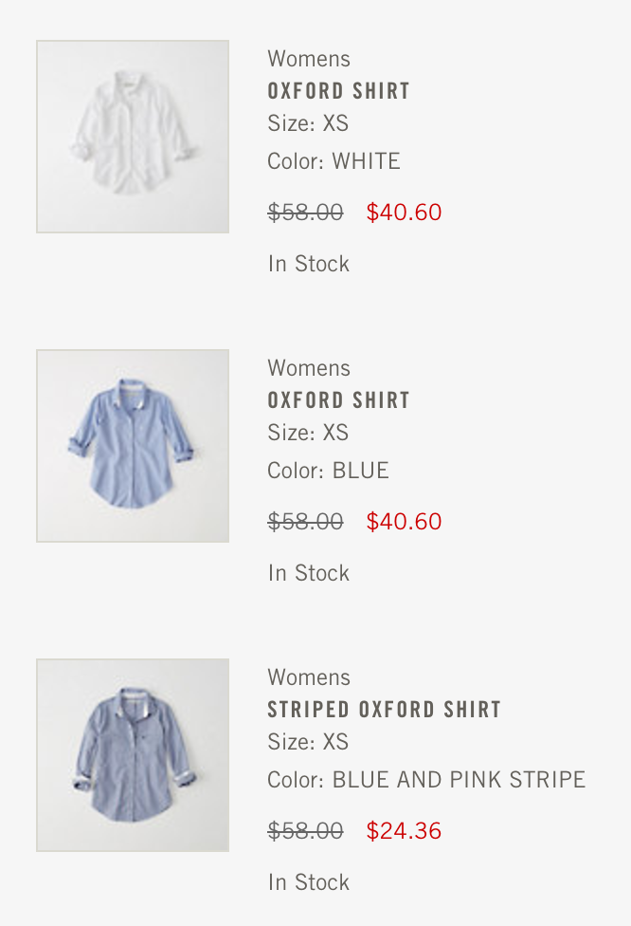631x926 pixels.
Task: Open the solid blue Oxford shirt thumbnail
Action: click(x=133, y=446)
